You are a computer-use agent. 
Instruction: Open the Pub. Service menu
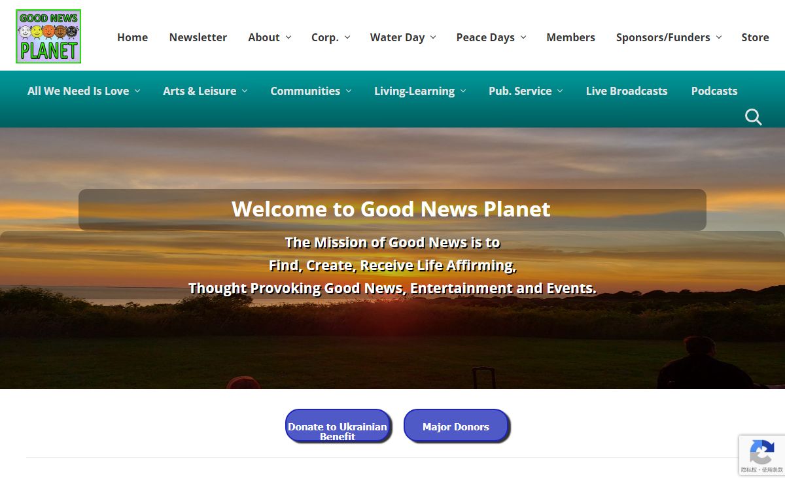pyautogui.click(x=520, y=91)
